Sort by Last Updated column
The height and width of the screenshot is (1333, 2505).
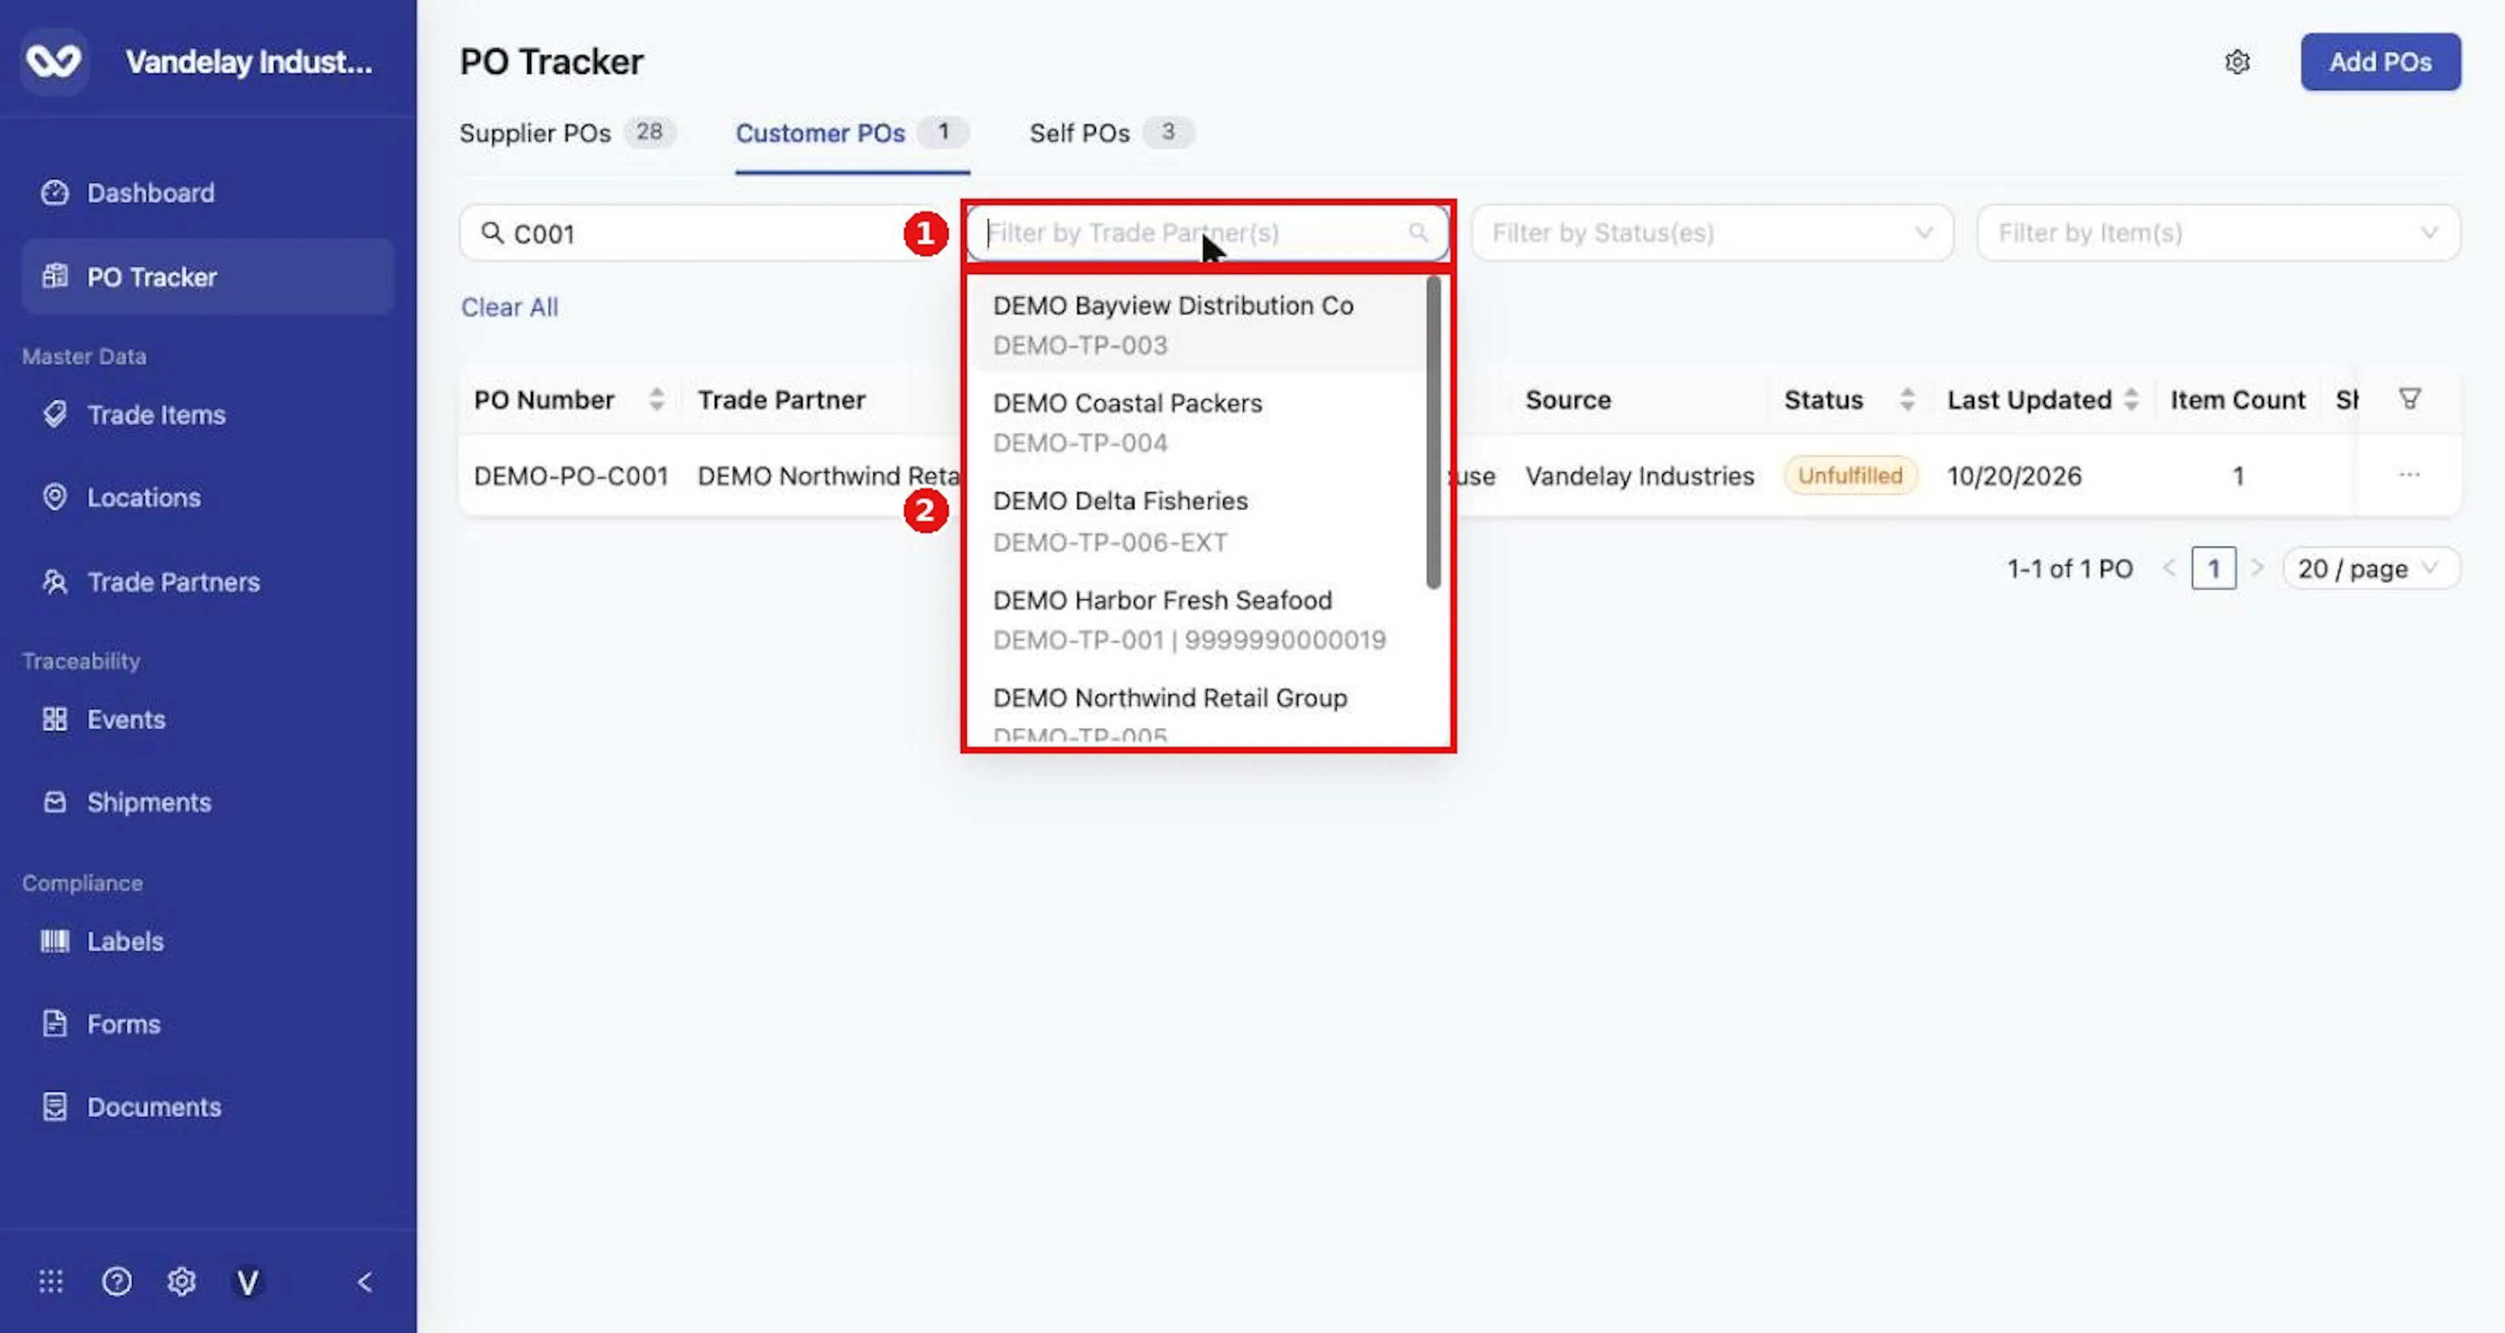(2131, 398)
